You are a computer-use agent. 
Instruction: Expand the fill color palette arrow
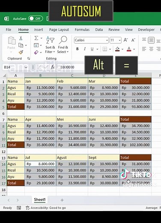point(122,49)
